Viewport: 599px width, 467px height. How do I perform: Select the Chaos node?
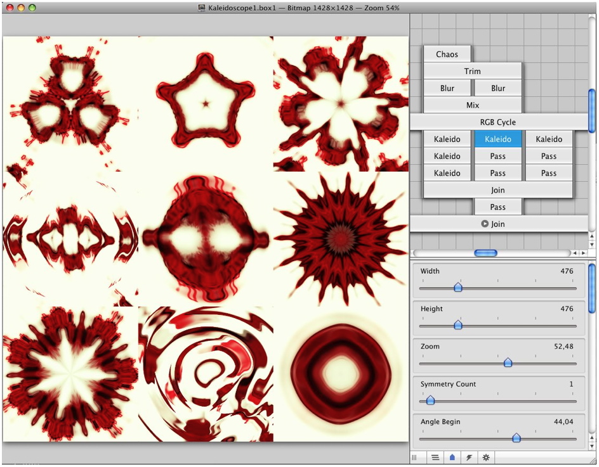click(447, 54)
